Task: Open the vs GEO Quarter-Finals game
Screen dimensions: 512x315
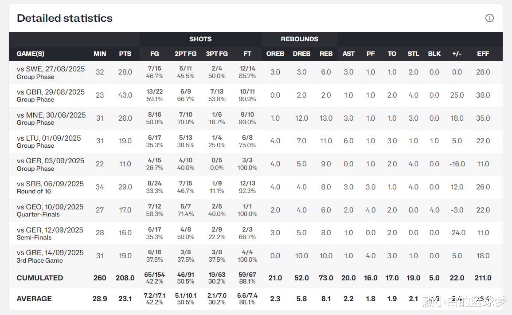Action: 50,207
